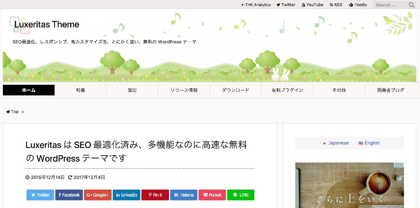Close the sidebar advertisement
The height and width of the screenshot is (208, 420).
tap(402, 165)
